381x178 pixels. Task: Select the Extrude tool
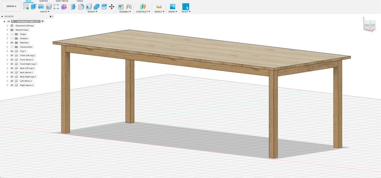pos(33,7)
